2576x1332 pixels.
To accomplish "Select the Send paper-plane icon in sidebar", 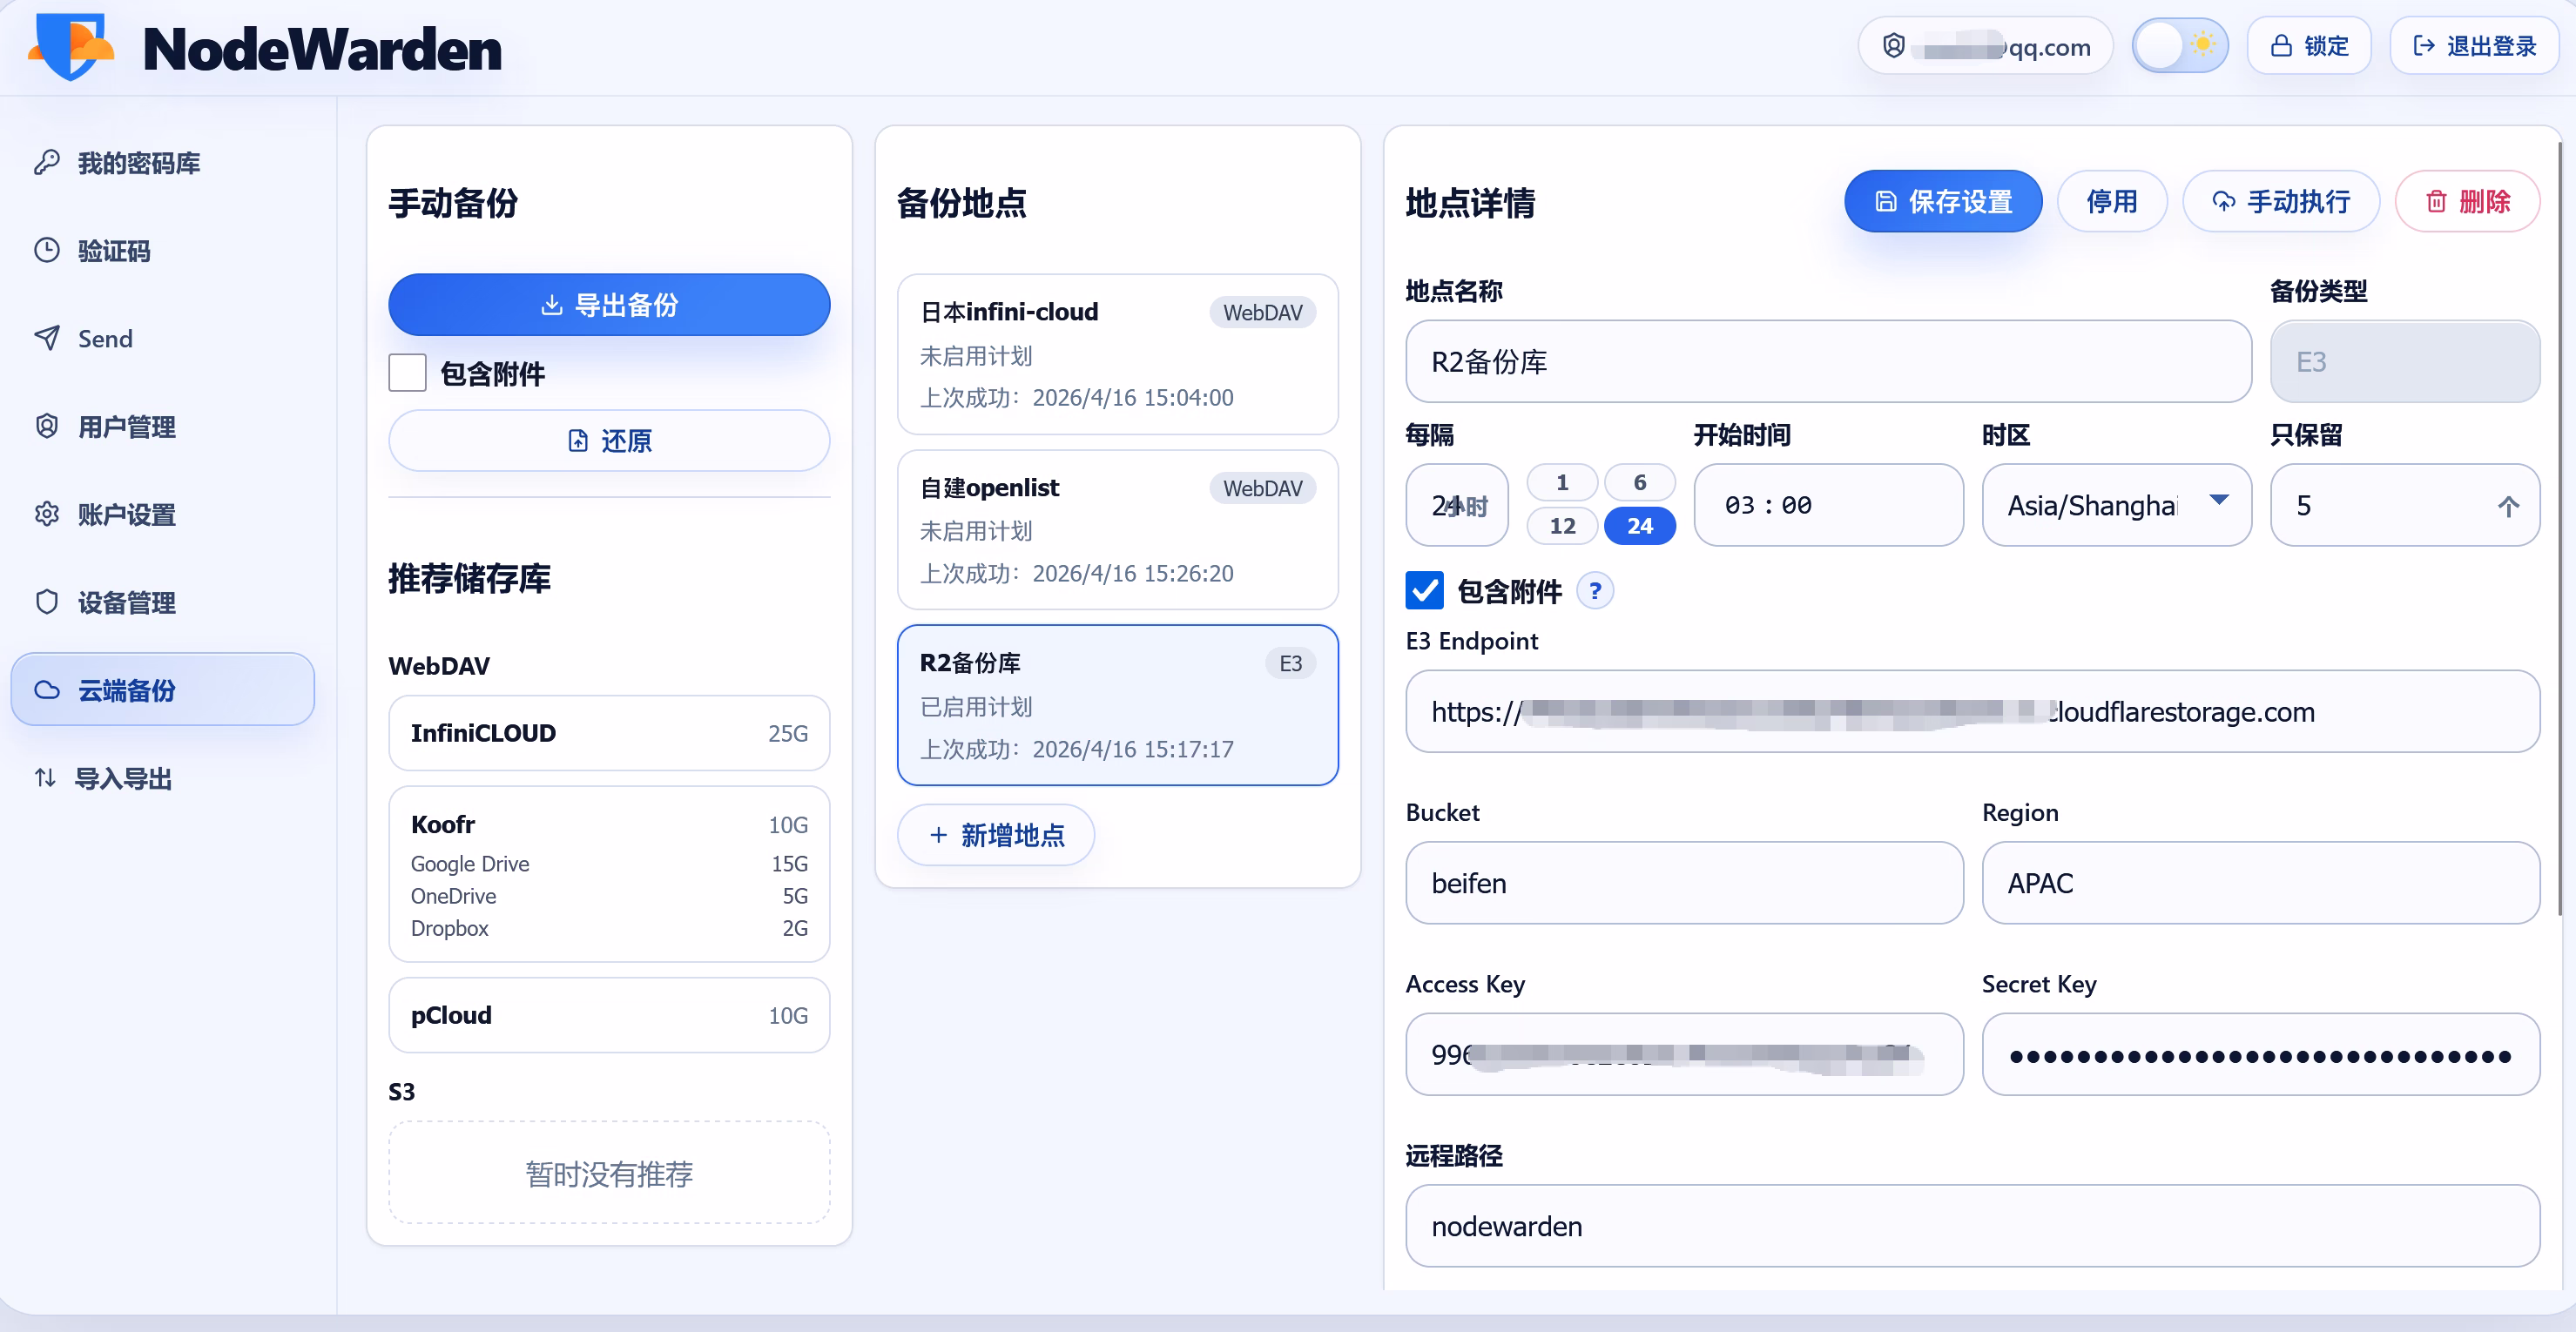I will pos(48,338).
